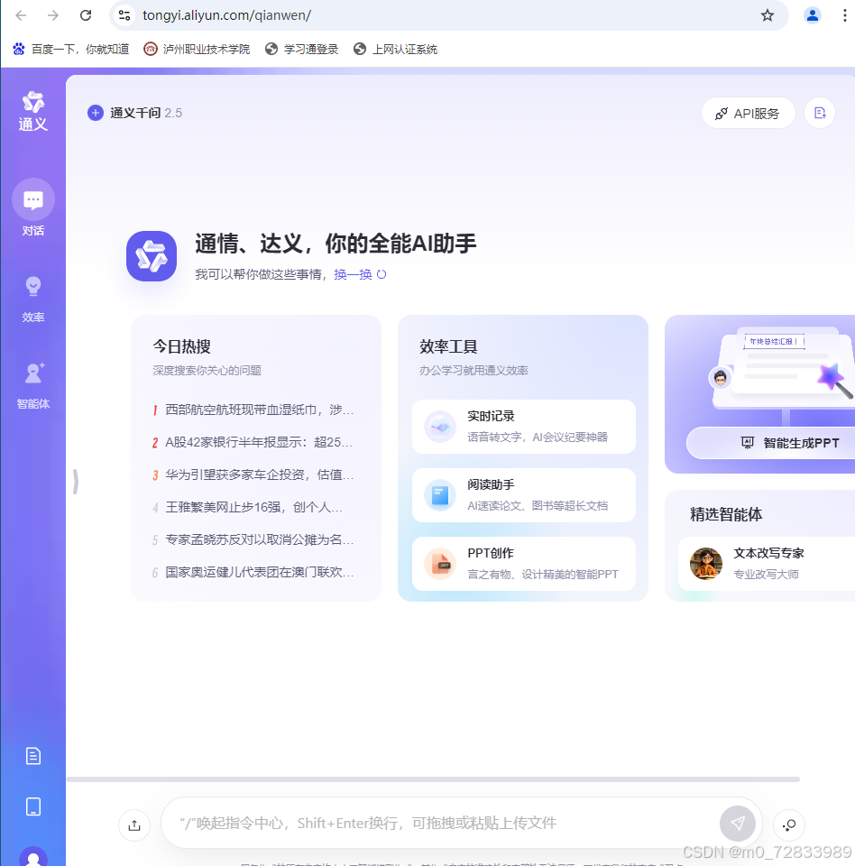The width and height of the screenshot is (855, 866).
Task: Go forward in browser
Action: pyautogui.click(x=53, y=15)
